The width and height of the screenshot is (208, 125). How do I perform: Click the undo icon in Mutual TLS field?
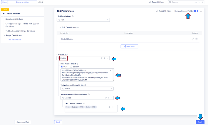coord(102,58)
